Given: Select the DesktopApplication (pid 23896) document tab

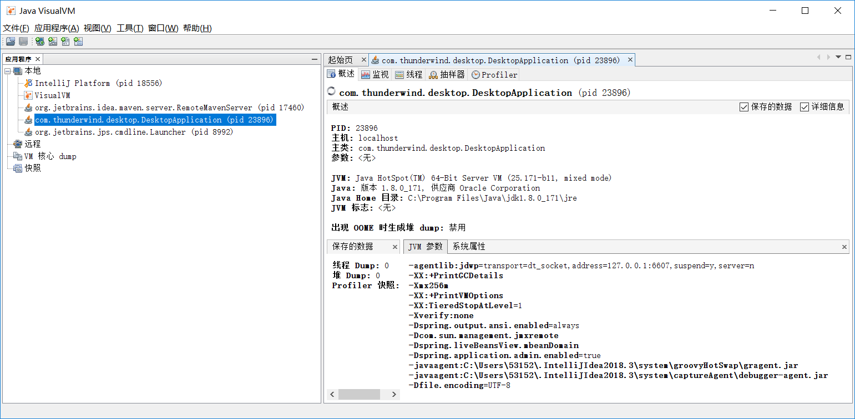Looking at the screenshot, I should (x=502, y=60).
